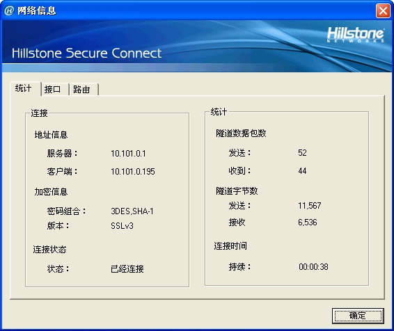This screenshot has height=331, width=394.
Task: Click the bytes received value 6,536
Action: click(x=307, y=223)
